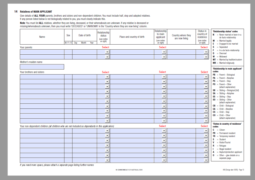Click the 'Relatives of MAIN APPLICANT' heading
Viewport: 255px width, 180px height.
click(x=36, y=12)
